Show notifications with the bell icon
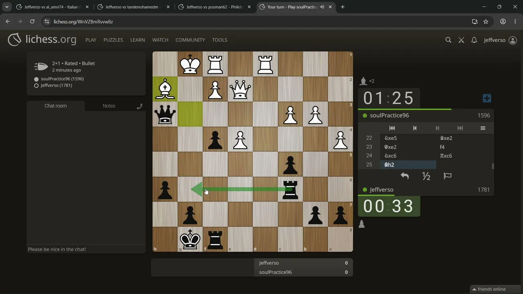The image size is (523, 294). (x=474, y=40)
